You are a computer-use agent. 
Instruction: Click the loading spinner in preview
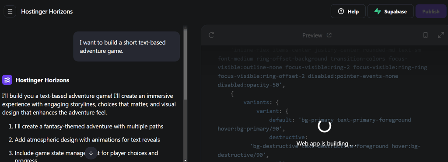tap(325, 126)
